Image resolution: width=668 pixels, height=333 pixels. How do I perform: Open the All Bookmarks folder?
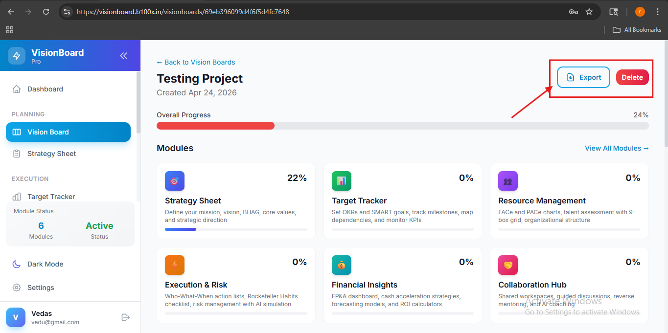[637, 30]
